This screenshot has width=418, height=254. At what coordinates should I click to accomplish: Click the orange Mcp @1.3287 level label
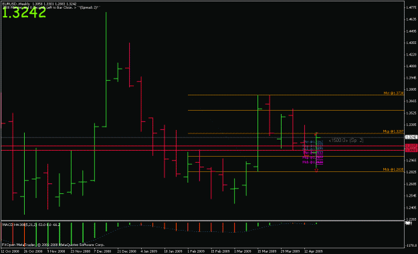[393, 131]
